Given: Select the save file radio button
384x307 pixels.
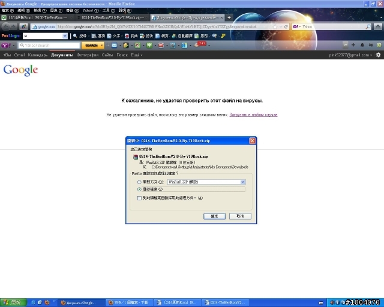Looking at the screenshot, I should tap(139, 189).
